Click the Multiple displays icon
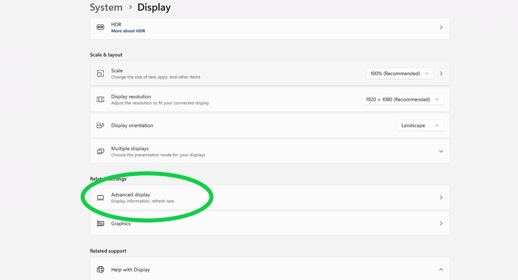Screen dimensions: 518x280 pyautogui.click(x=100, y=151)
